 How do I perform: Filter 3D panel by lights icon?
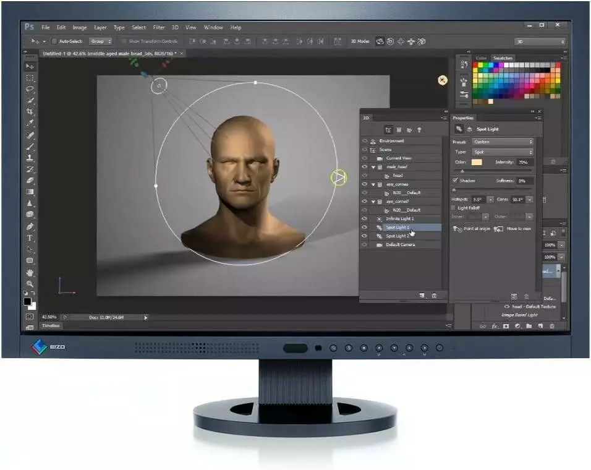pyautogui.click(x=419, y=130)
